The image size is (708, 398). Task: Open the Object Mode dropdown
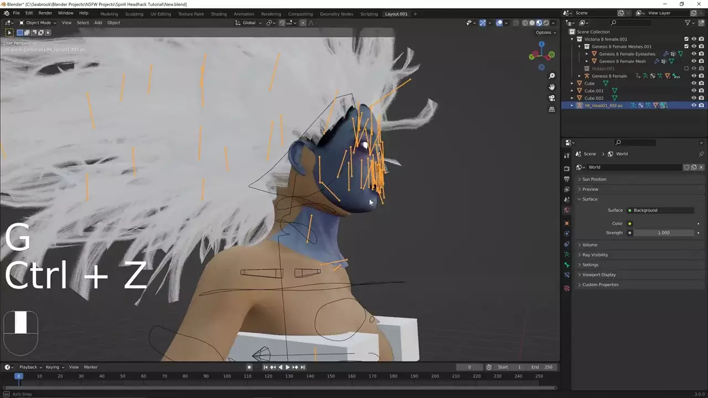tap(38, 23)
